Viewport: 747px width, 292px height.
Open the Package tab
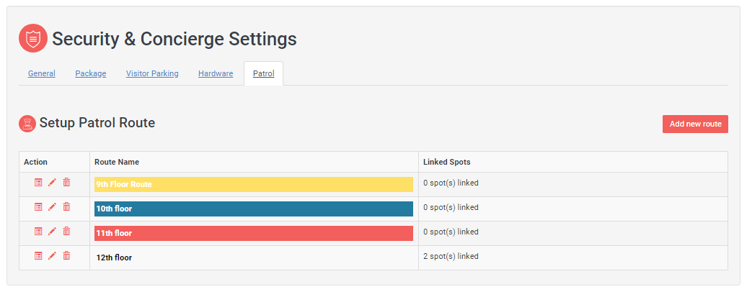point(90,73)
